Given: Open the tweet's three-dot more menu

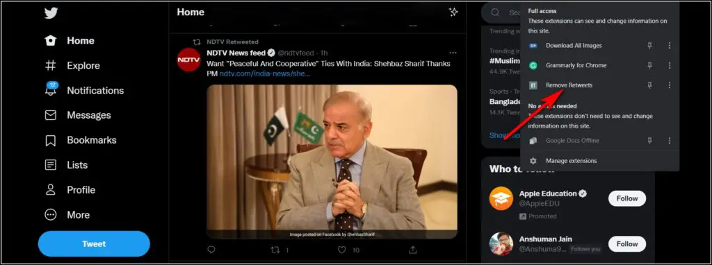Looking at the screenshot, I should [453, 53].
